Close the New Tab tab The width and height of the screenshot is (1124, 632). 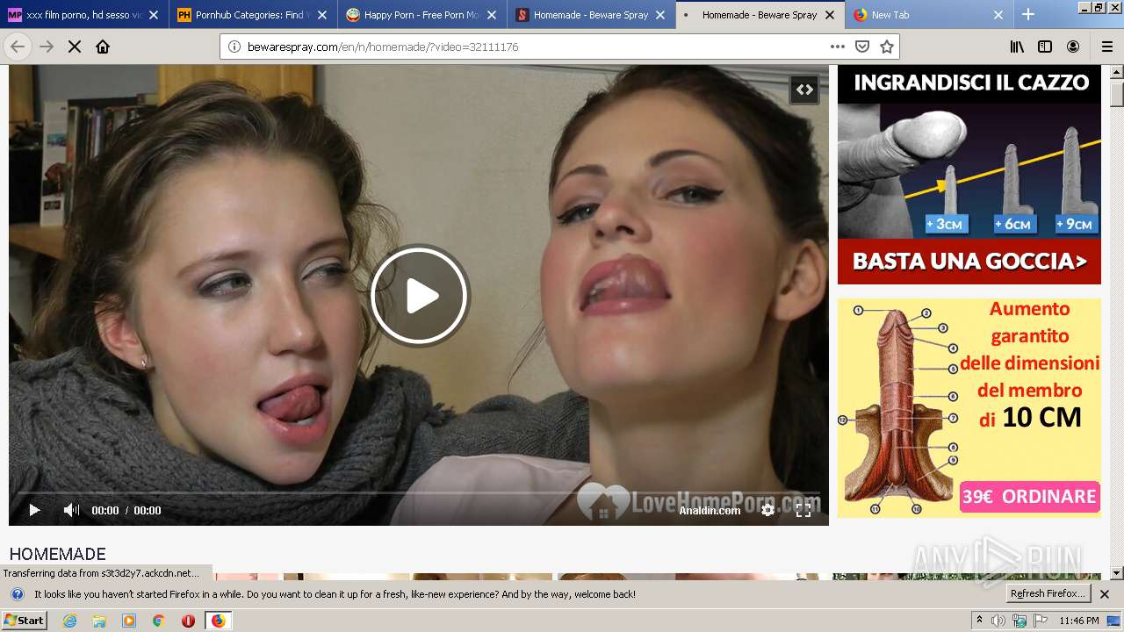coord(998,15)
